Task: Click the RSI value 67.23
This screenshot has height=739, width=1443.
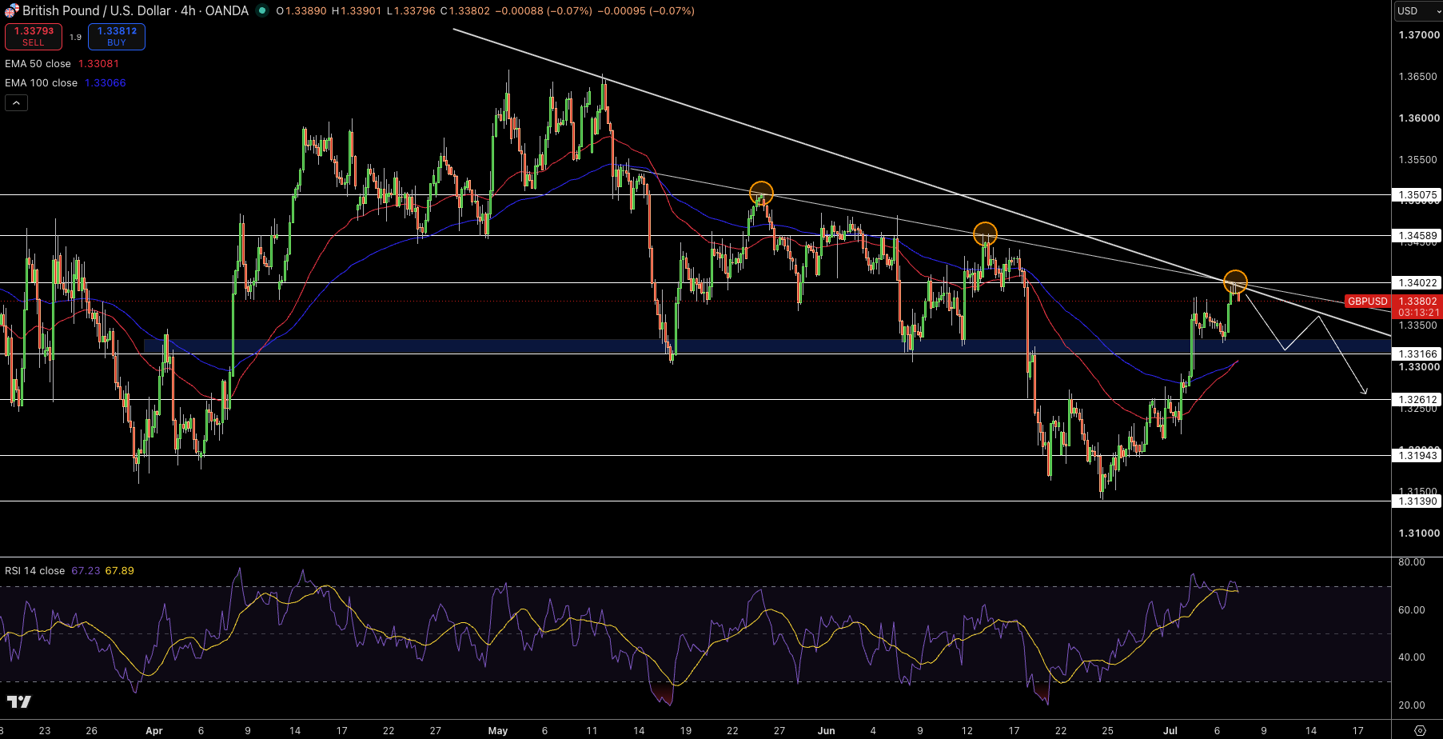Action: 86,571
